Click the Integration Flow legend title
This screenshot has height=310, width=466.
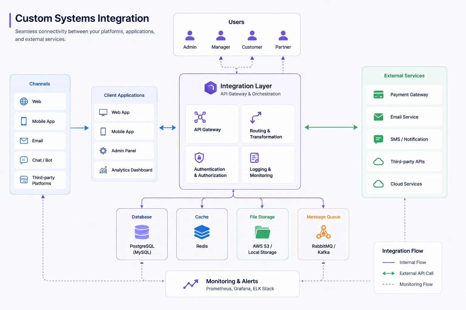(x=403, y=251)
